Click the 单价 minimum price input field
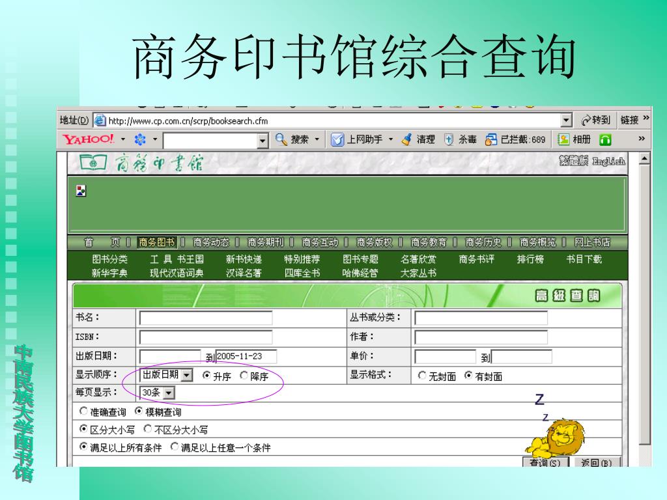This screenshot has width=667, height=500. (x=445, y=357)
